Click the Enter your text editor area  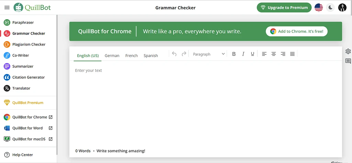pyautogui.click(x=206, y=104)
